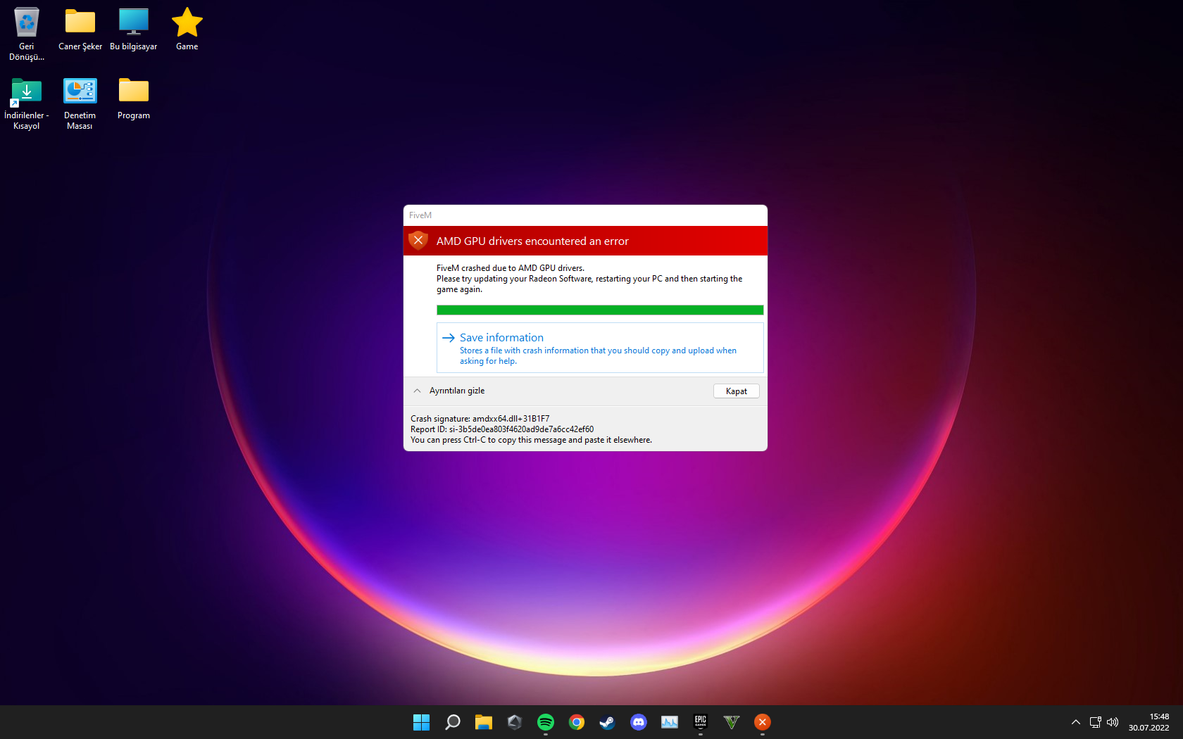Open the Geri Dönüşüm recycle bin icon
Screen dimensions: 1183x739
(x=27, y=34)
